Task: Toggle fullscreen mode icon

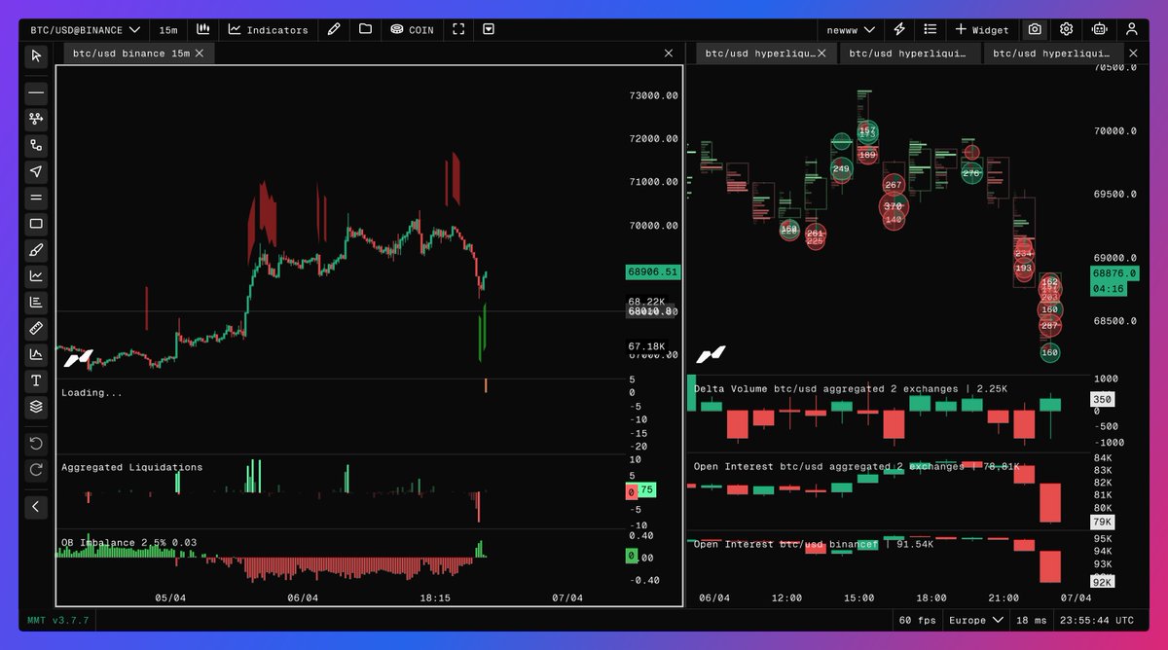Action: click(x=458, y=29)
